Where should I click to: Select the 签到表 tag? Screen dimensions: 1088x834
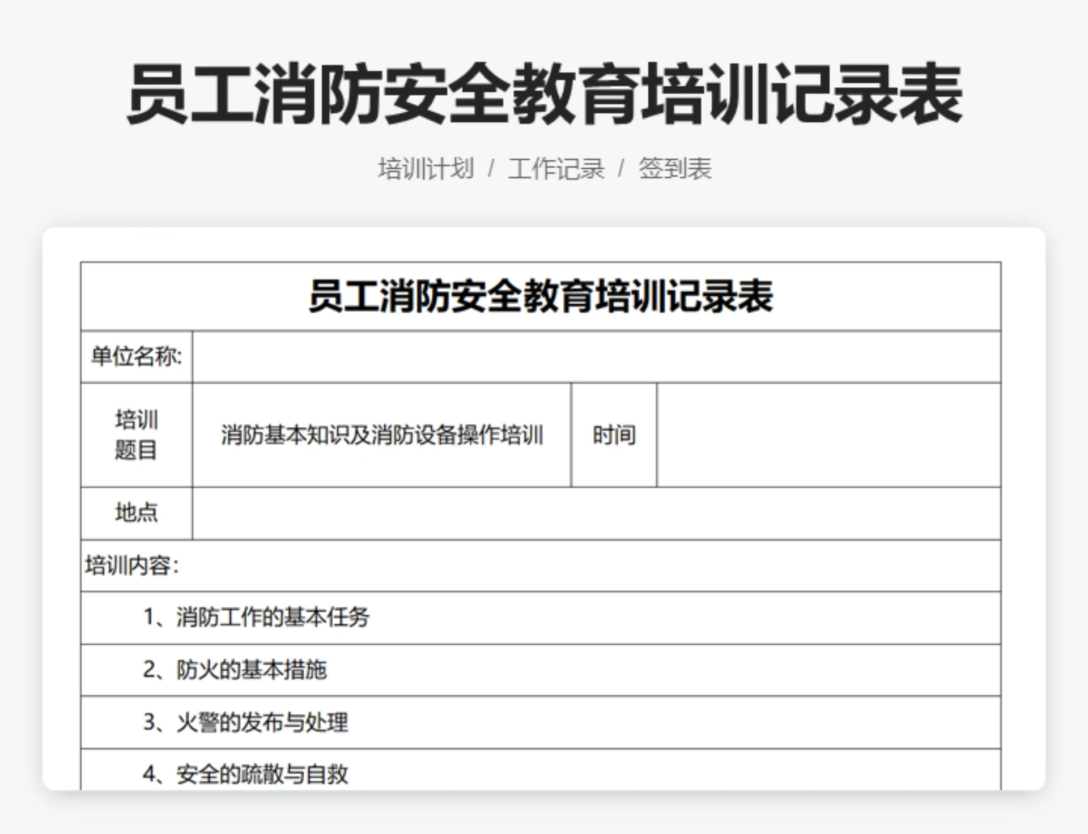(675, 169)
